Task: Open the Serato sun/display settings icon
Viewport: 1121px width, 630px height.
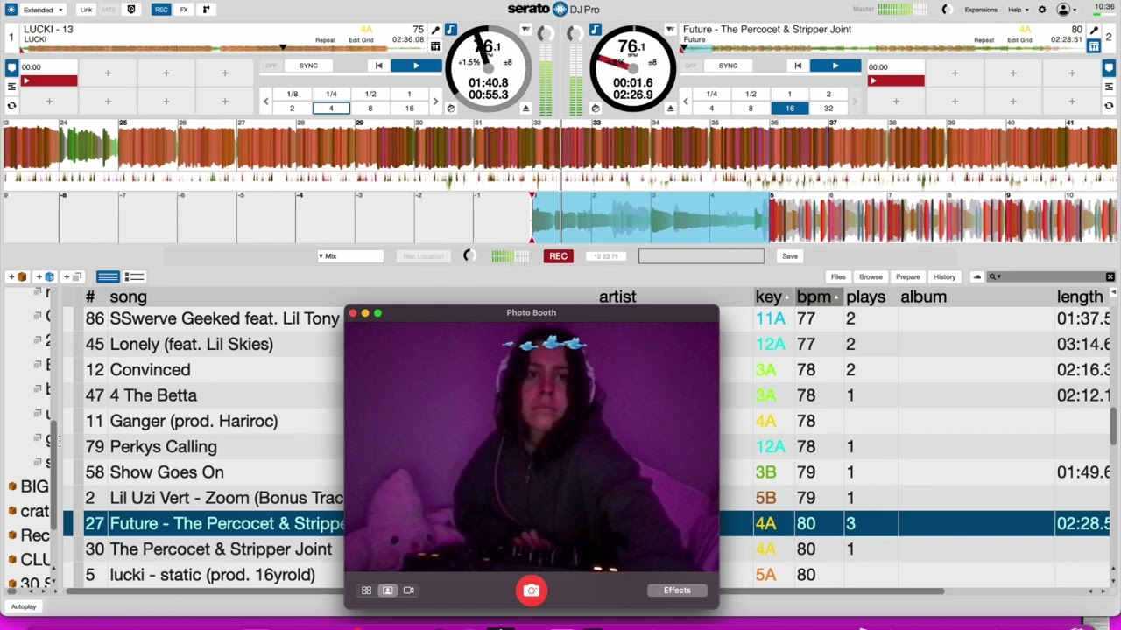Action: [x=11, y=10]
